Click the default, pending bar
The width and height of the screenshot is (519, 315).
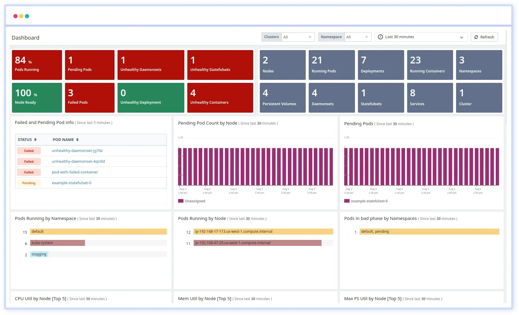(430, 232)
